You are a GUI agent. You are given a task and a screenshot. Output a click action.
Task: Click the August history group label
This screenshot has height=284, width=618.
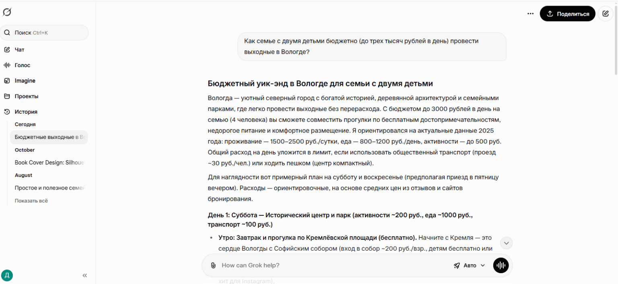click(x=24, y=175)
